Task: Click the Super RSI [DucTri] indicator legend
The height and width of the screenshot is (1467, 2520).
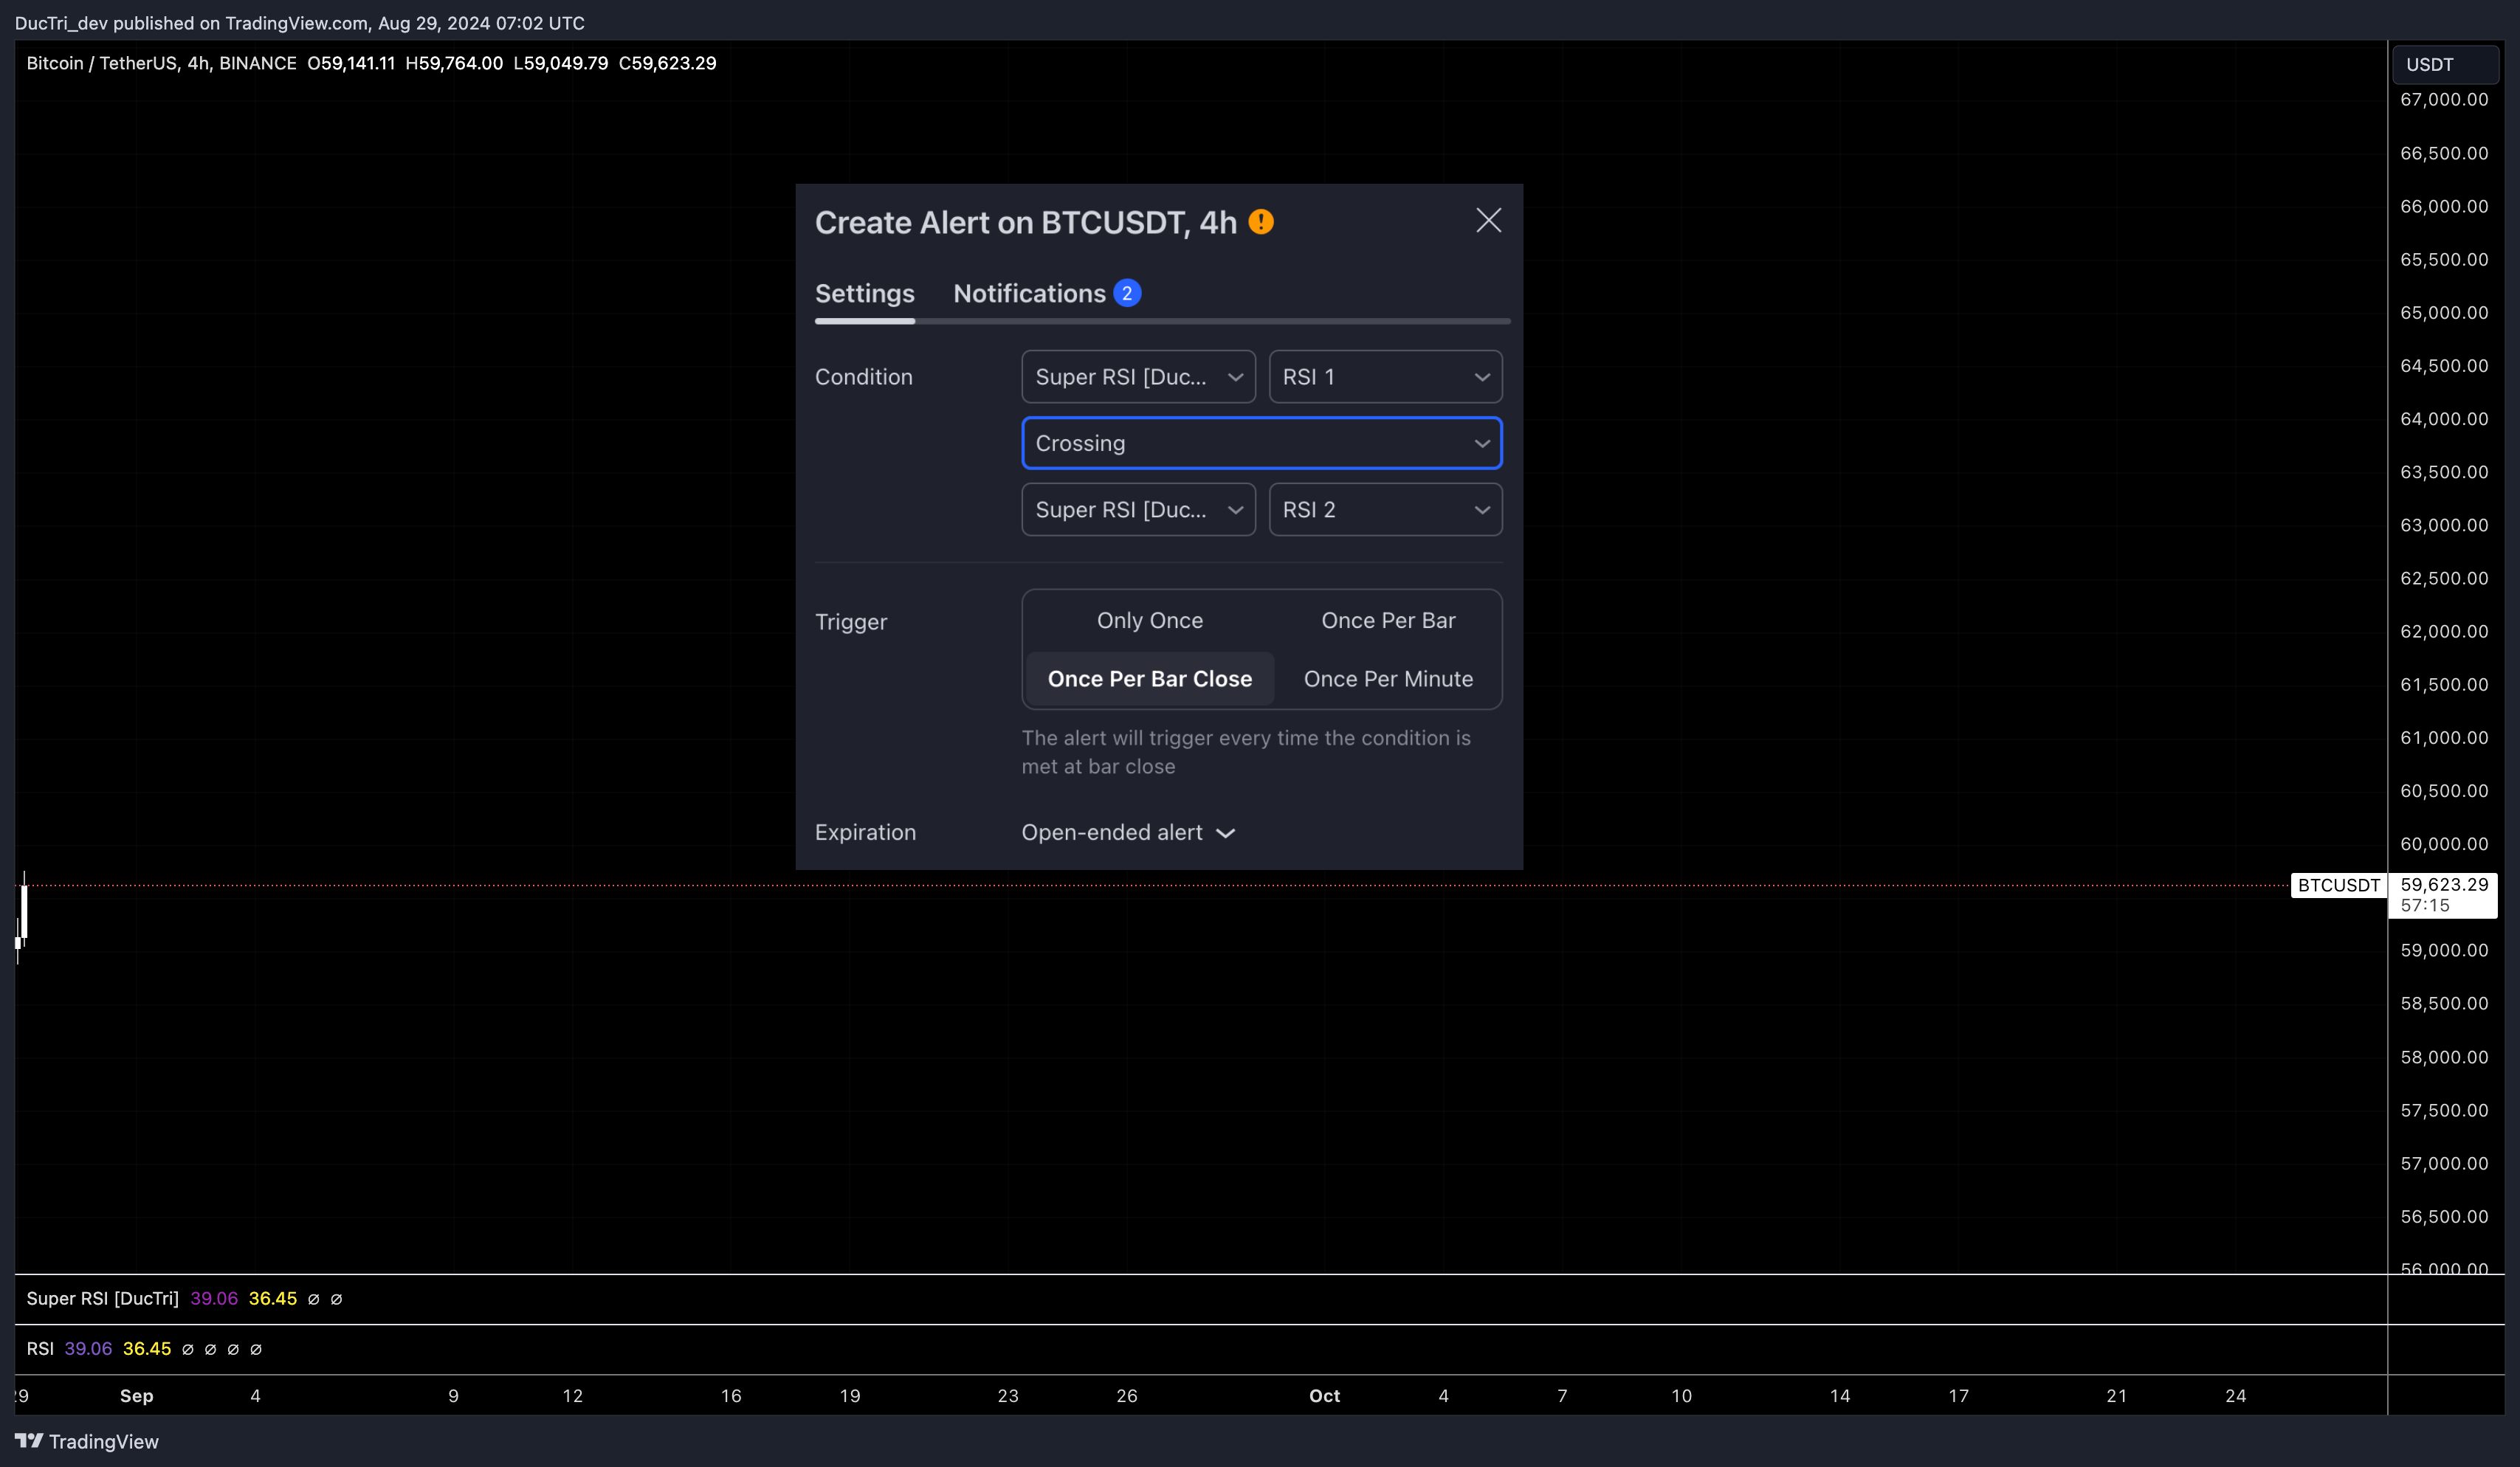Action: pos(102,1298)
